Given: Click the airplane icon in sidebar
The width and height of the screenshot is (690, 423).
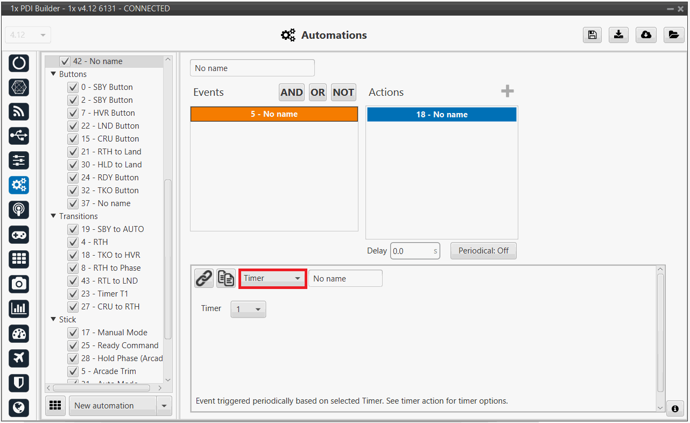Looking at the screenshot, I should coord(19,358).
